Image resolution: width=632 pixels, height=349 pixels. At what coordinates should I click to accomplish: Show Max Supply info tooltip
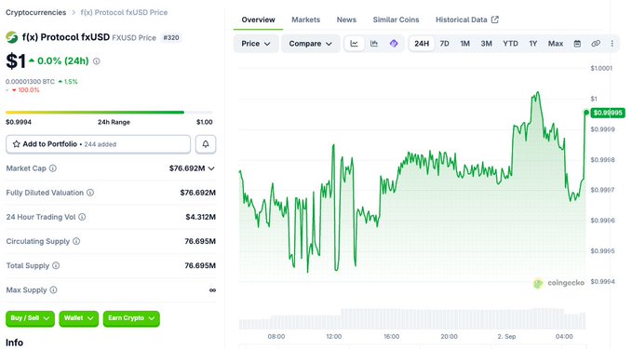pos(54,289)
